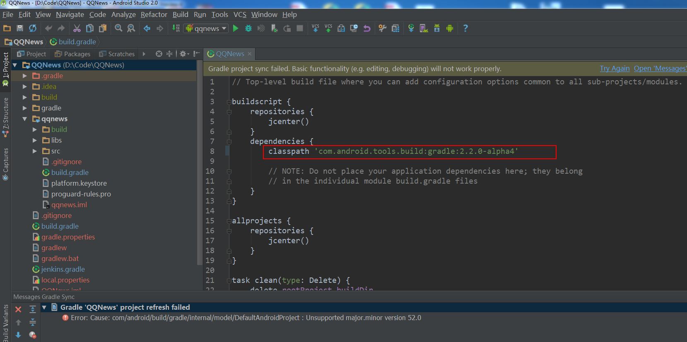The height and width of the screenshot is (342, 687).
Task: Open 'Messages' view link in banner
Action: click(660, 69)
